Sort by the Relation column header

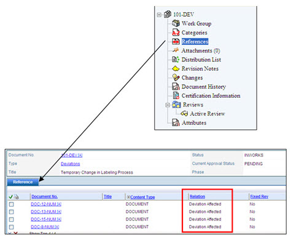click(197, 196)
